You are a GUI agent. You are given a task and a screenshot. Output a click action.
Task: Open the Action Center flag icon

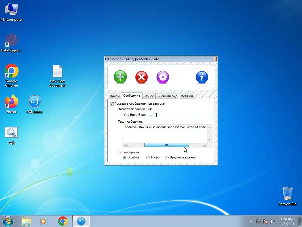pos(265,221)
